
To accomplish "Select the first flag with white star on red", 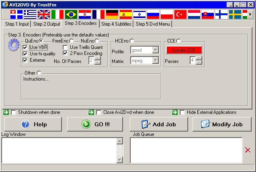I will 16,14.
